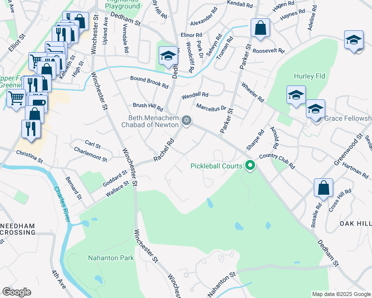The width and height of the screenshot is (372, 298).
Task: Select the Beth Menachem Chabad synagogue marker
Action: 186,121
